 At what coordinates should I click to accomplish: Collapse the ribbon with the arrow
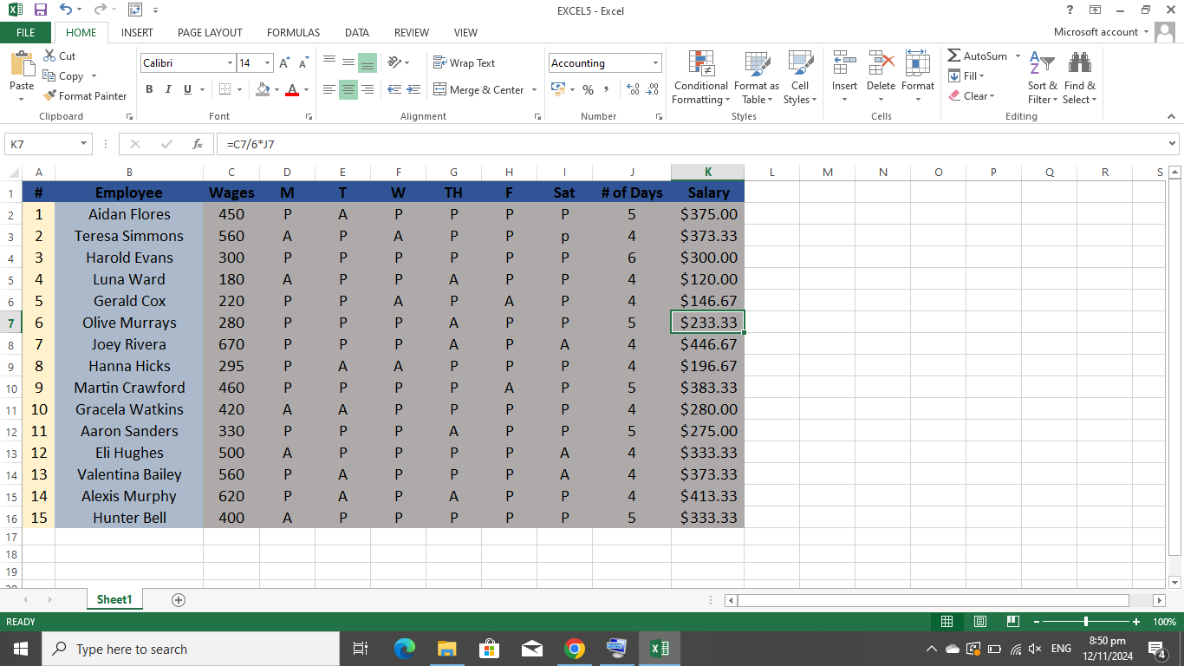[1172, 116]
